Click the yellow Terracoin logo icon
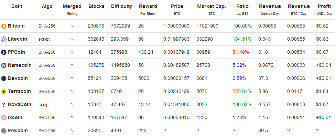Viewport: 335px width, 137px height. click(4, 92)
